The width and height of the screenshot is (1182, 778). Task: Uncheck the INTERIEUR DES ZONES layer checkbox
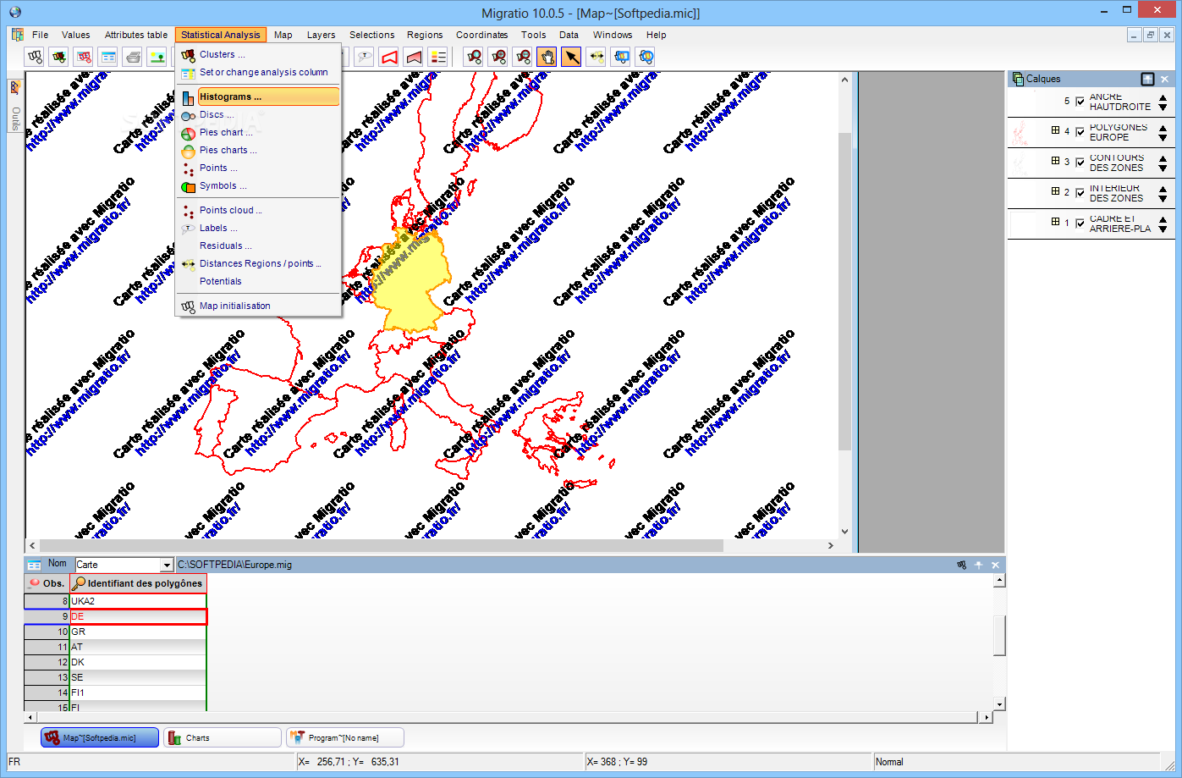click(1080, 193)
